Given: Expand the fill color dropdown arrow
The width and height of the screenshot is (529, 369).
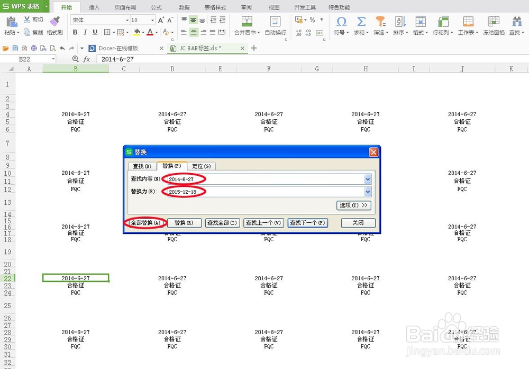Looking at the screenshot, I should click(143, 32).
